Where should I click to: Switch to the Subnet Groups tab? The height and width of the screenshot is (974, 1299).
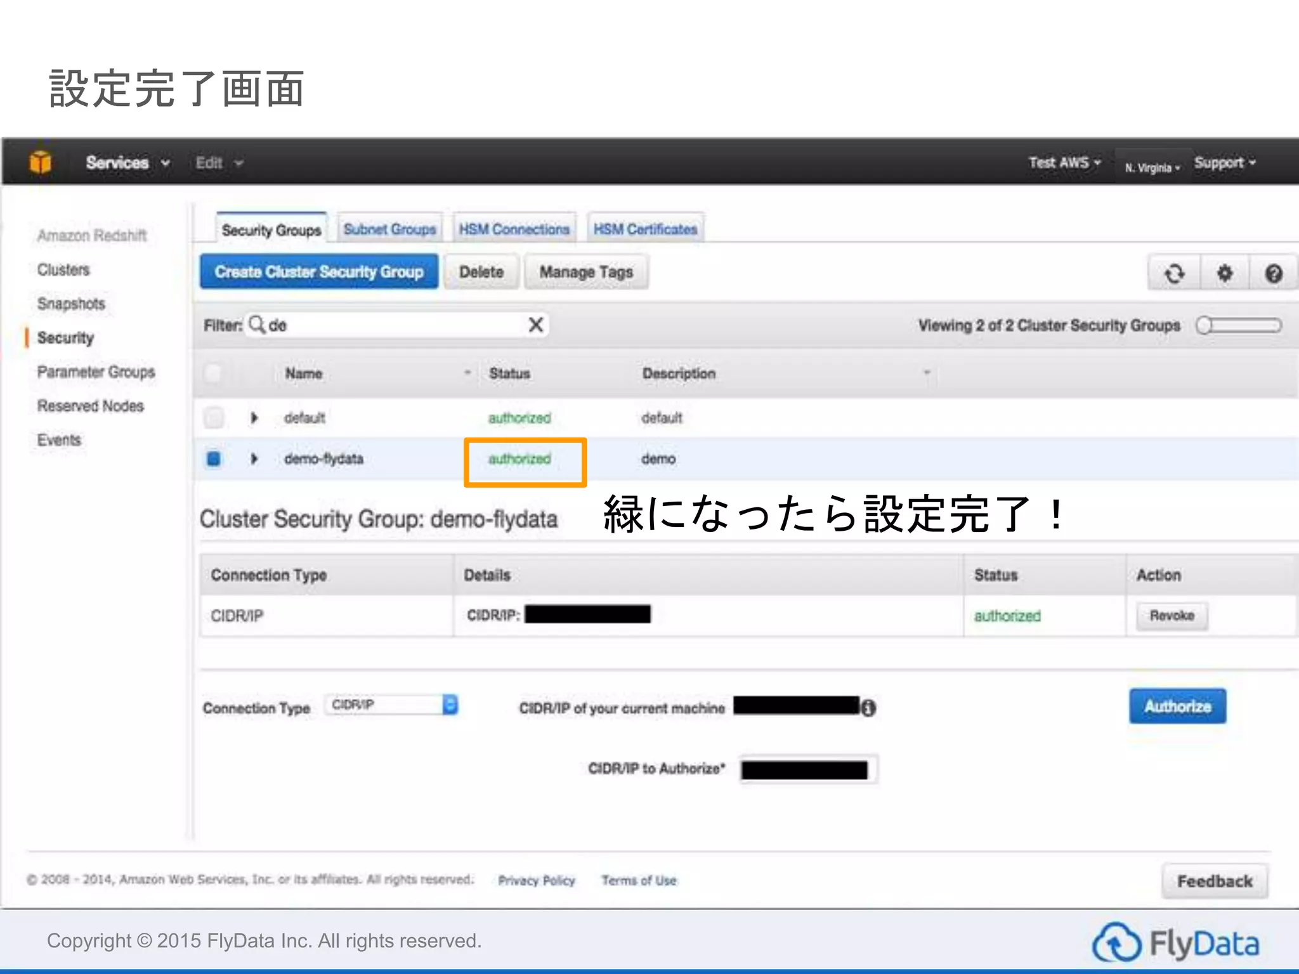click(x=389, y=229)
